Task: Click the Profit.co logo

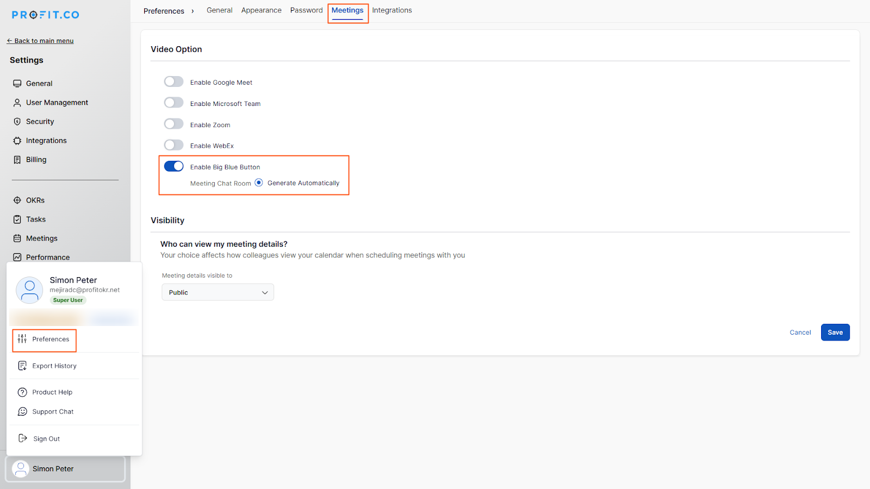Action: click(x=46, y=15)
